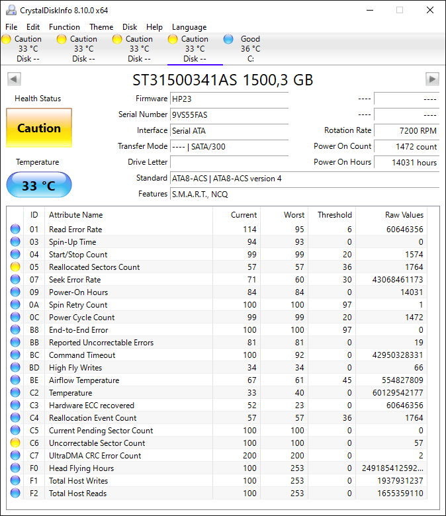
Task: Select the first Caution disk status orb
Action: click(x=6, y=39)
